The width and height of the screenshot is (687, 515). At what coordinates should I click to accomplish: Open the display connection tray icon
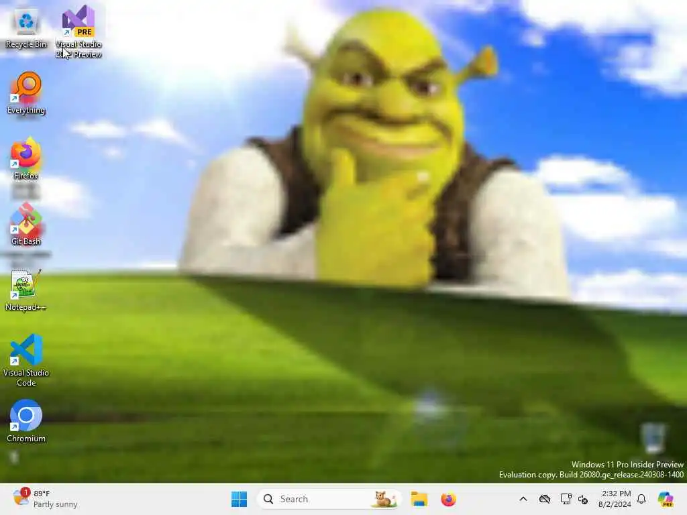[x=566, y=499]
